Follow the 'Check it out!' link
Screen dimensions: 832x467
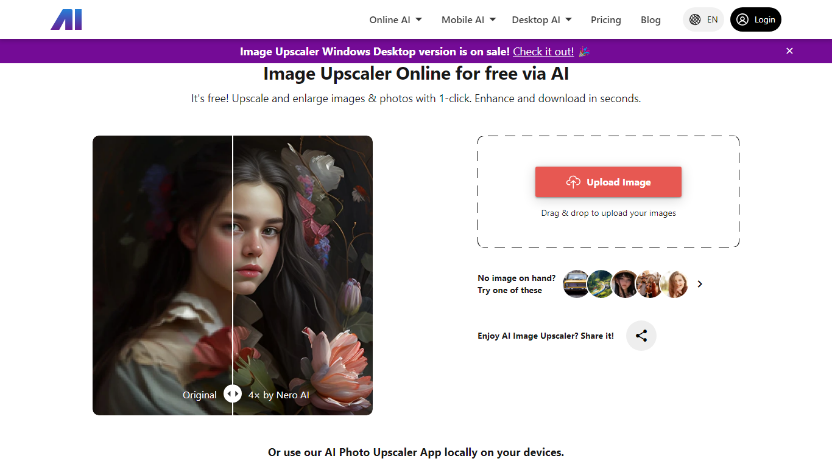543,52
